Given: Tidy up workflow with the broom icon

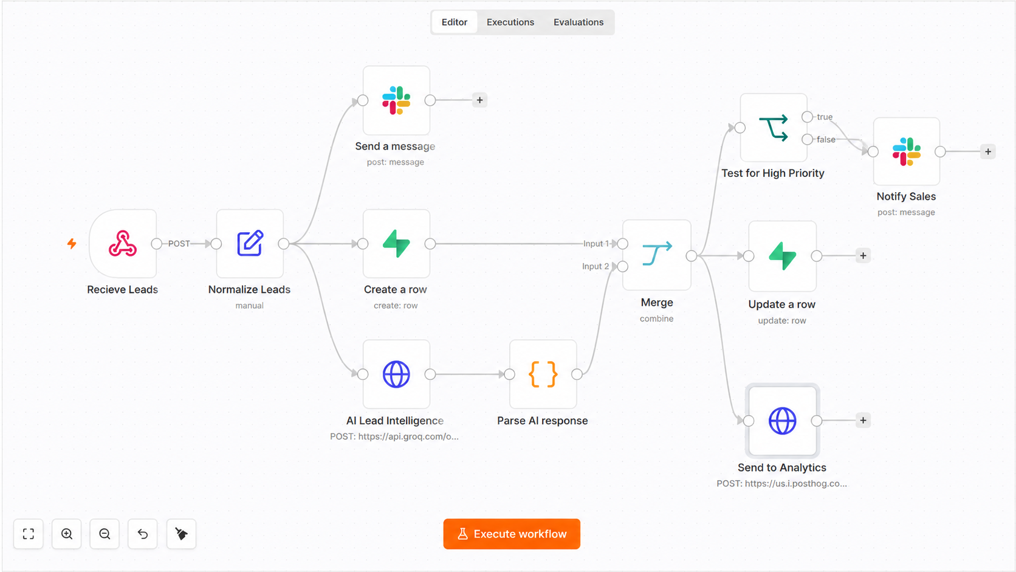Looking at the screenshot, I should (x=181, y=534).
